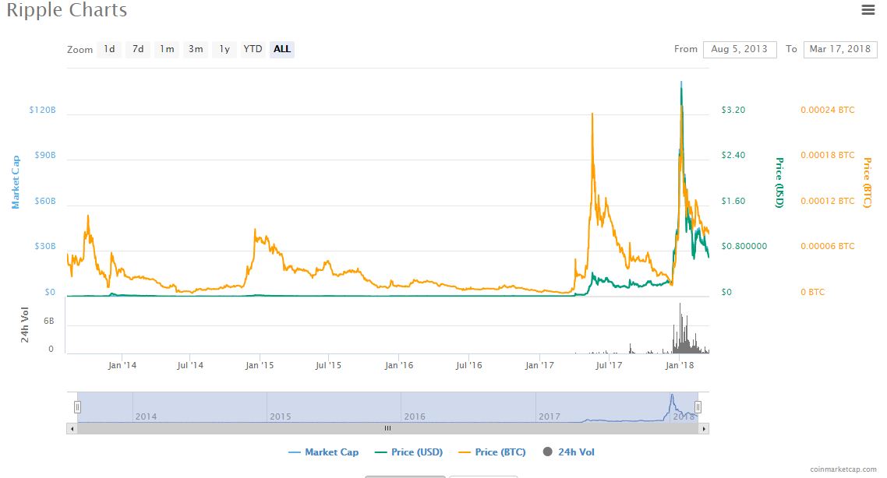887x478 pixels.
Task: Click the 0.00024 BTC axis label
Action: coord(828,110)
